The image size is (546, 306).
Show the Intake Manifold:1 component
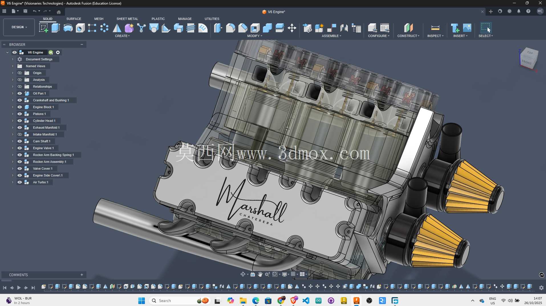[20, 134]
